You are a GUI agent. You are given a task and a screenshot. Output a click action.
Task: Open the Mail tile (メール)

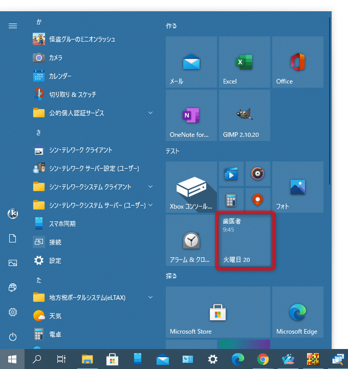(191, 62)
